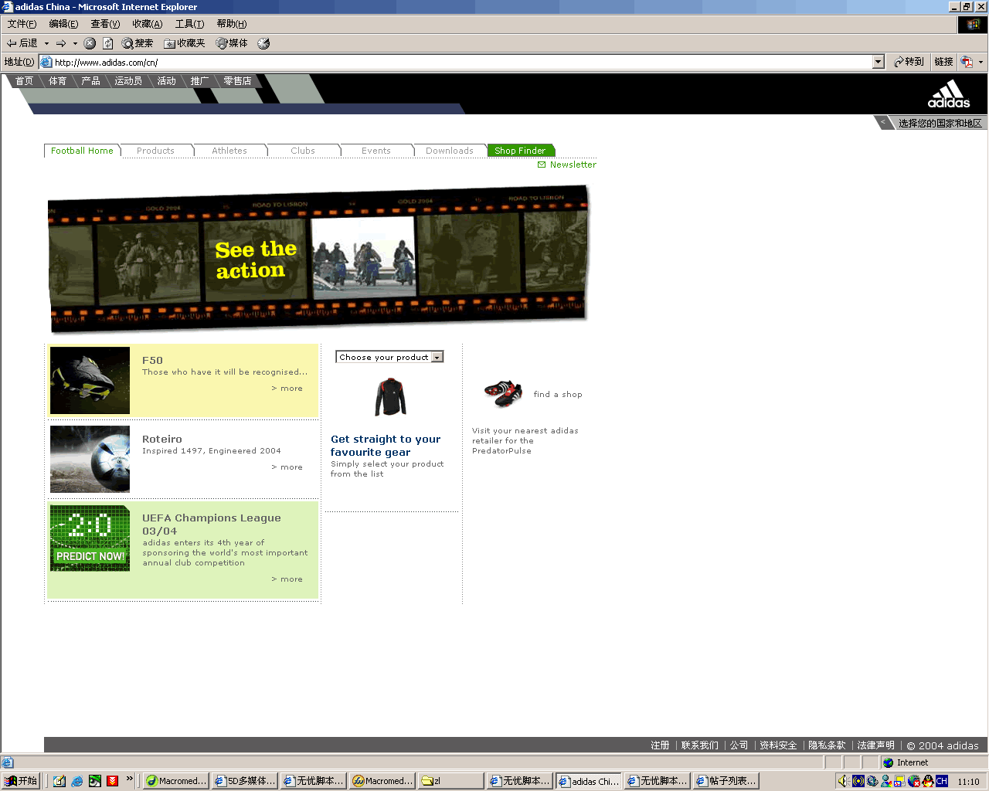Image resolution: width=989 pixels, height=791 pixels.
Task: Click the toolbar add-on icon beside Links
Action: [967, 62]
